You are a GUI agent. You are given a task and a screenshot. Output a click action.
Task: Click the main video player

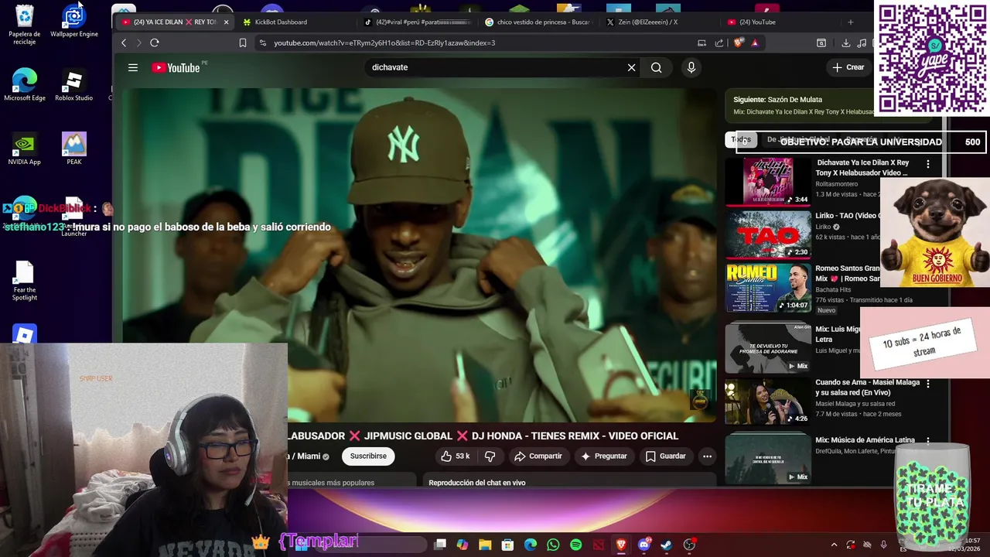coord(420,255)
